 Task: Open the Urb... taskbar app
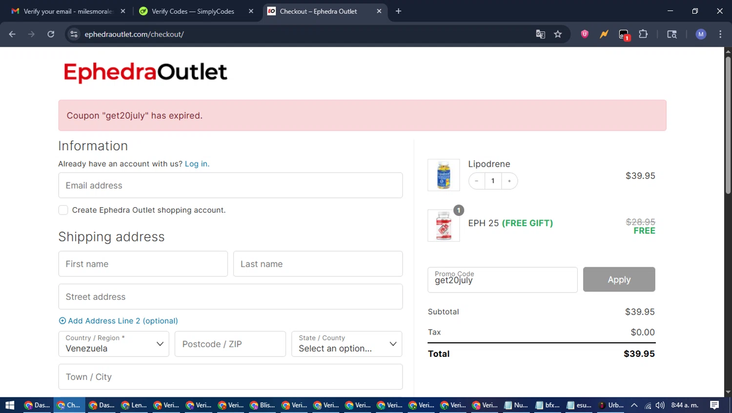click(611, 405)
